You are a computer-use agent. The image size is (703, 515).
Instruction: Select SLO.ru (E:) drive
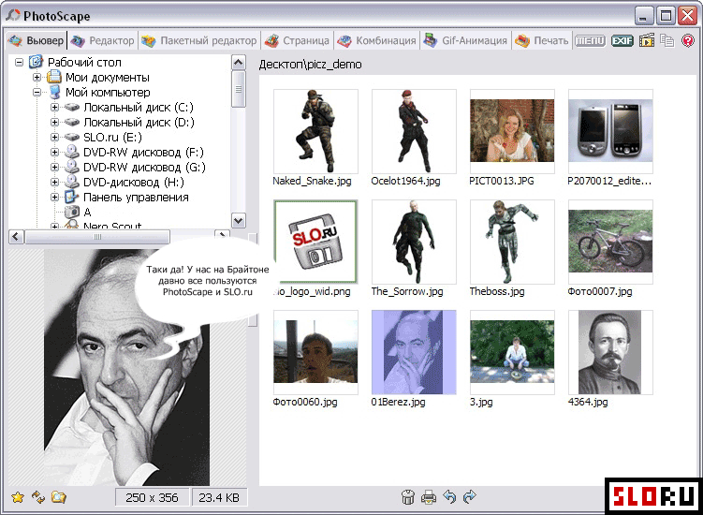(x=112, y=138)
